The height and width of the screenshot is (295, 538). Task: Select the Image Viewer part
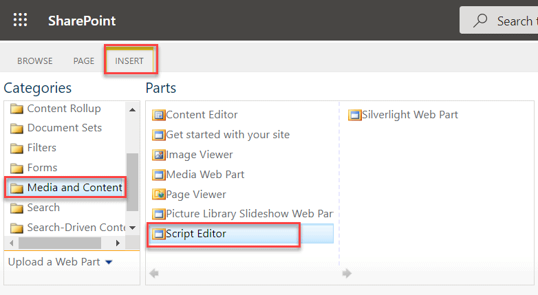[200, 155]
